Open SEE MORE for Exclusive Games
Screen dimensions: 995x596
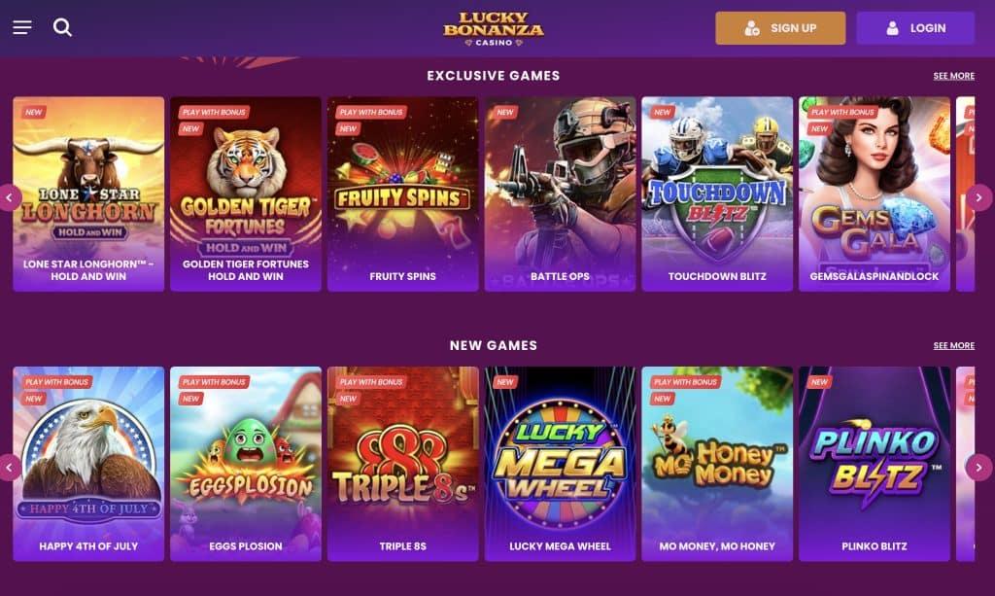coord(953,75)
